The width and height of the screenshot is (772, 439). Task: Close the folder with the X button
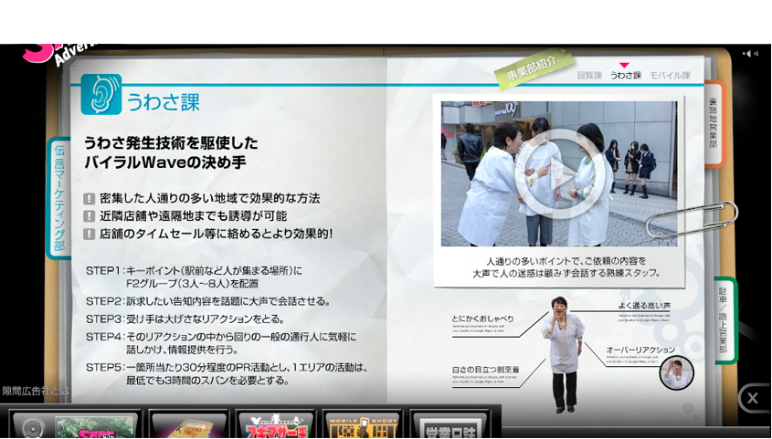[x=752, y=398]
